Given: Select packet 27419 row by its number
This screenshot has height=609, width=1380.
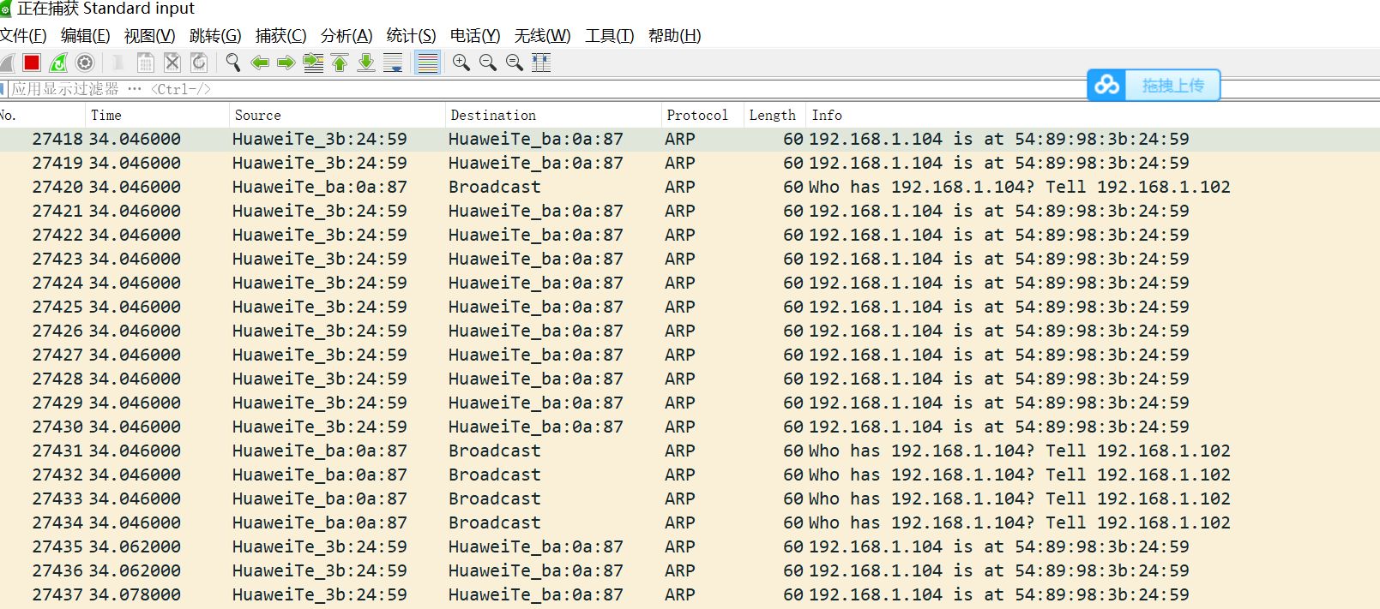Looking at the screenshot, I should [57, 163].
